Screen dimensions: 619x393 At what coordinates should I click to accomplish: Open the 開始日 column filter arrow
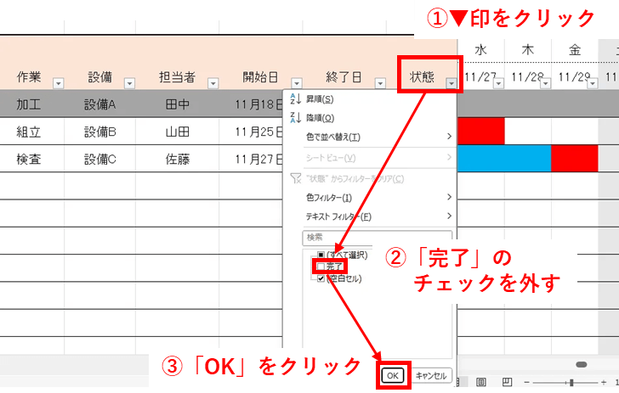[x=296, y=83]
